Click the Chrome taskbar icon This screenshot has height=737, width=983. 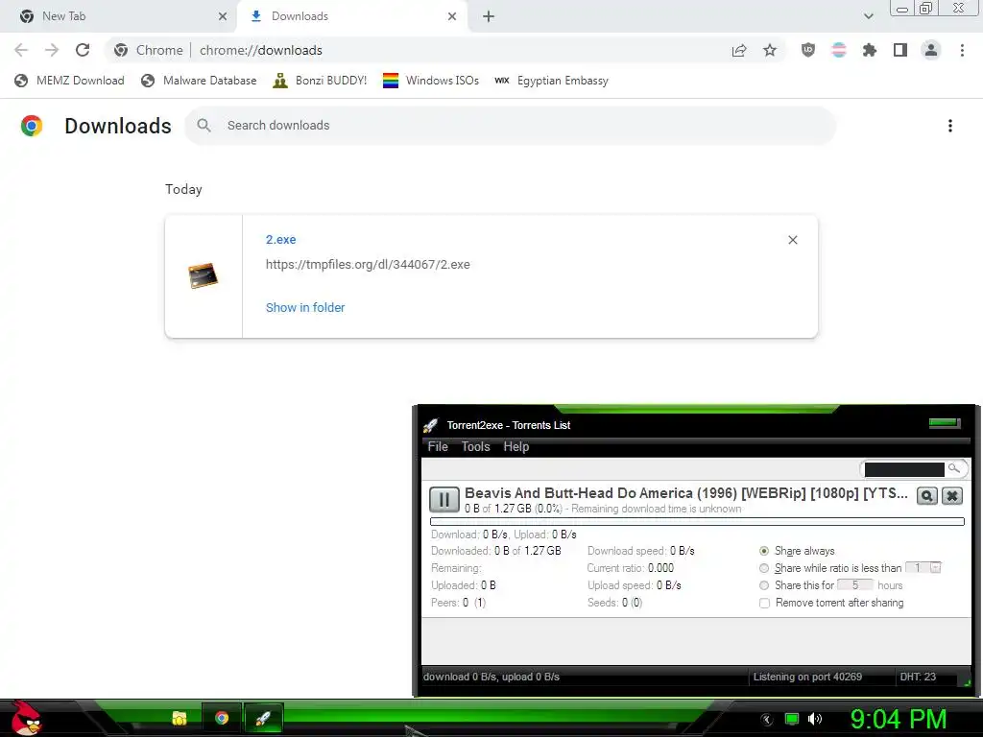point(222,718)
